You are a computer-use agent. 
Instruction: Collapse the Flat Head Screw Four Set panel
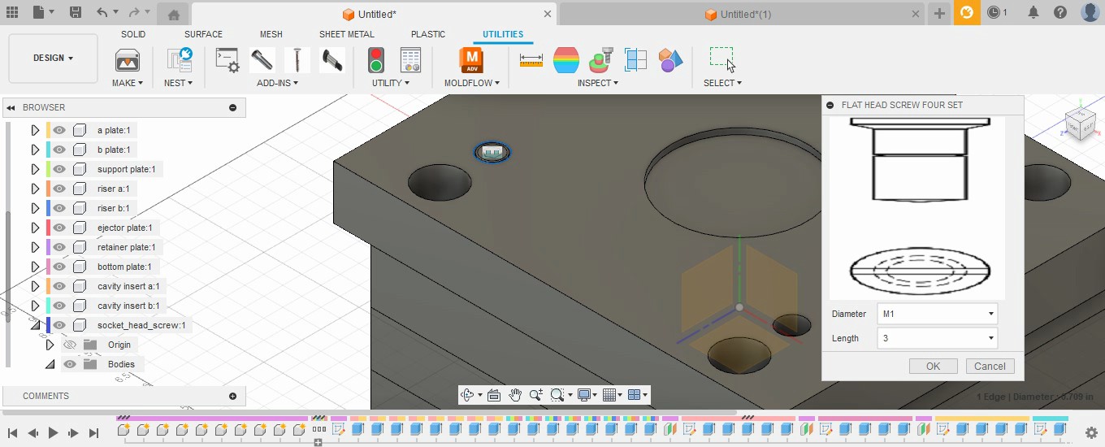point(830,106)
